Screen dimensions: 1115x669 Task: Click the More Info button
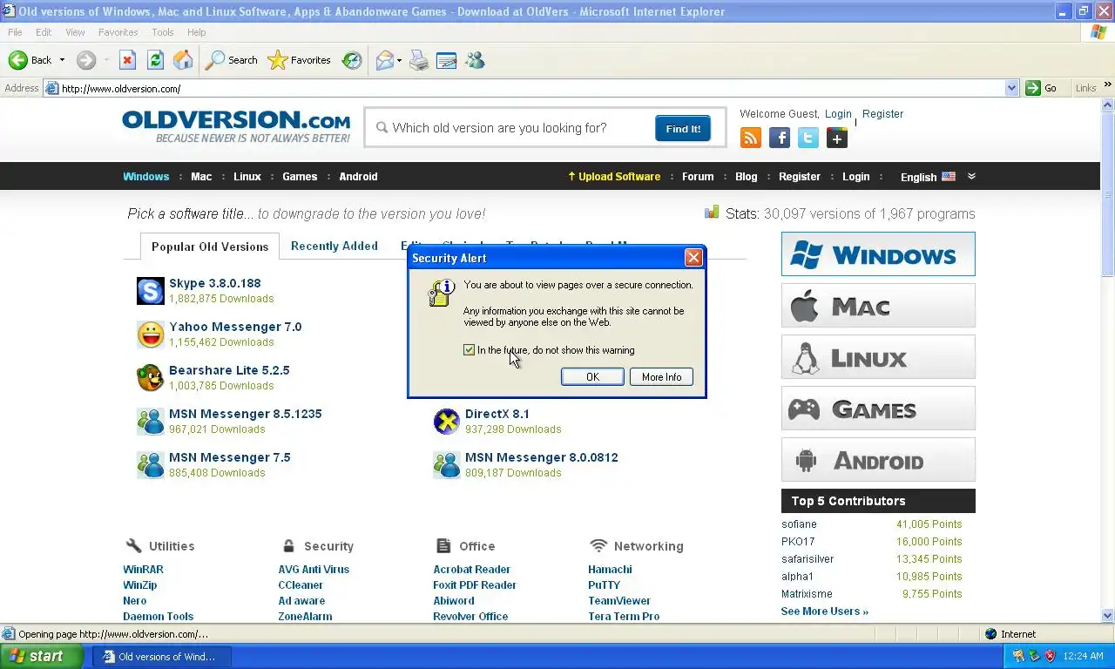coord(662,376)
